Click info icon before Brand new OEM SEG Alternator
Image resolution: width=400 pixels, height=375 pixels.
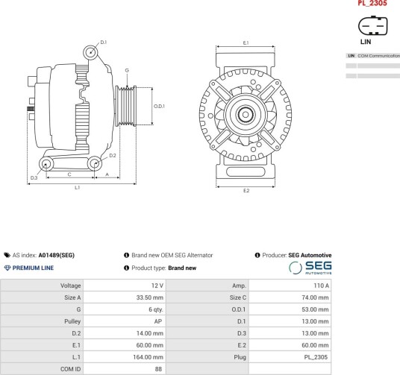pyautogui.click(x=126, y=255)
